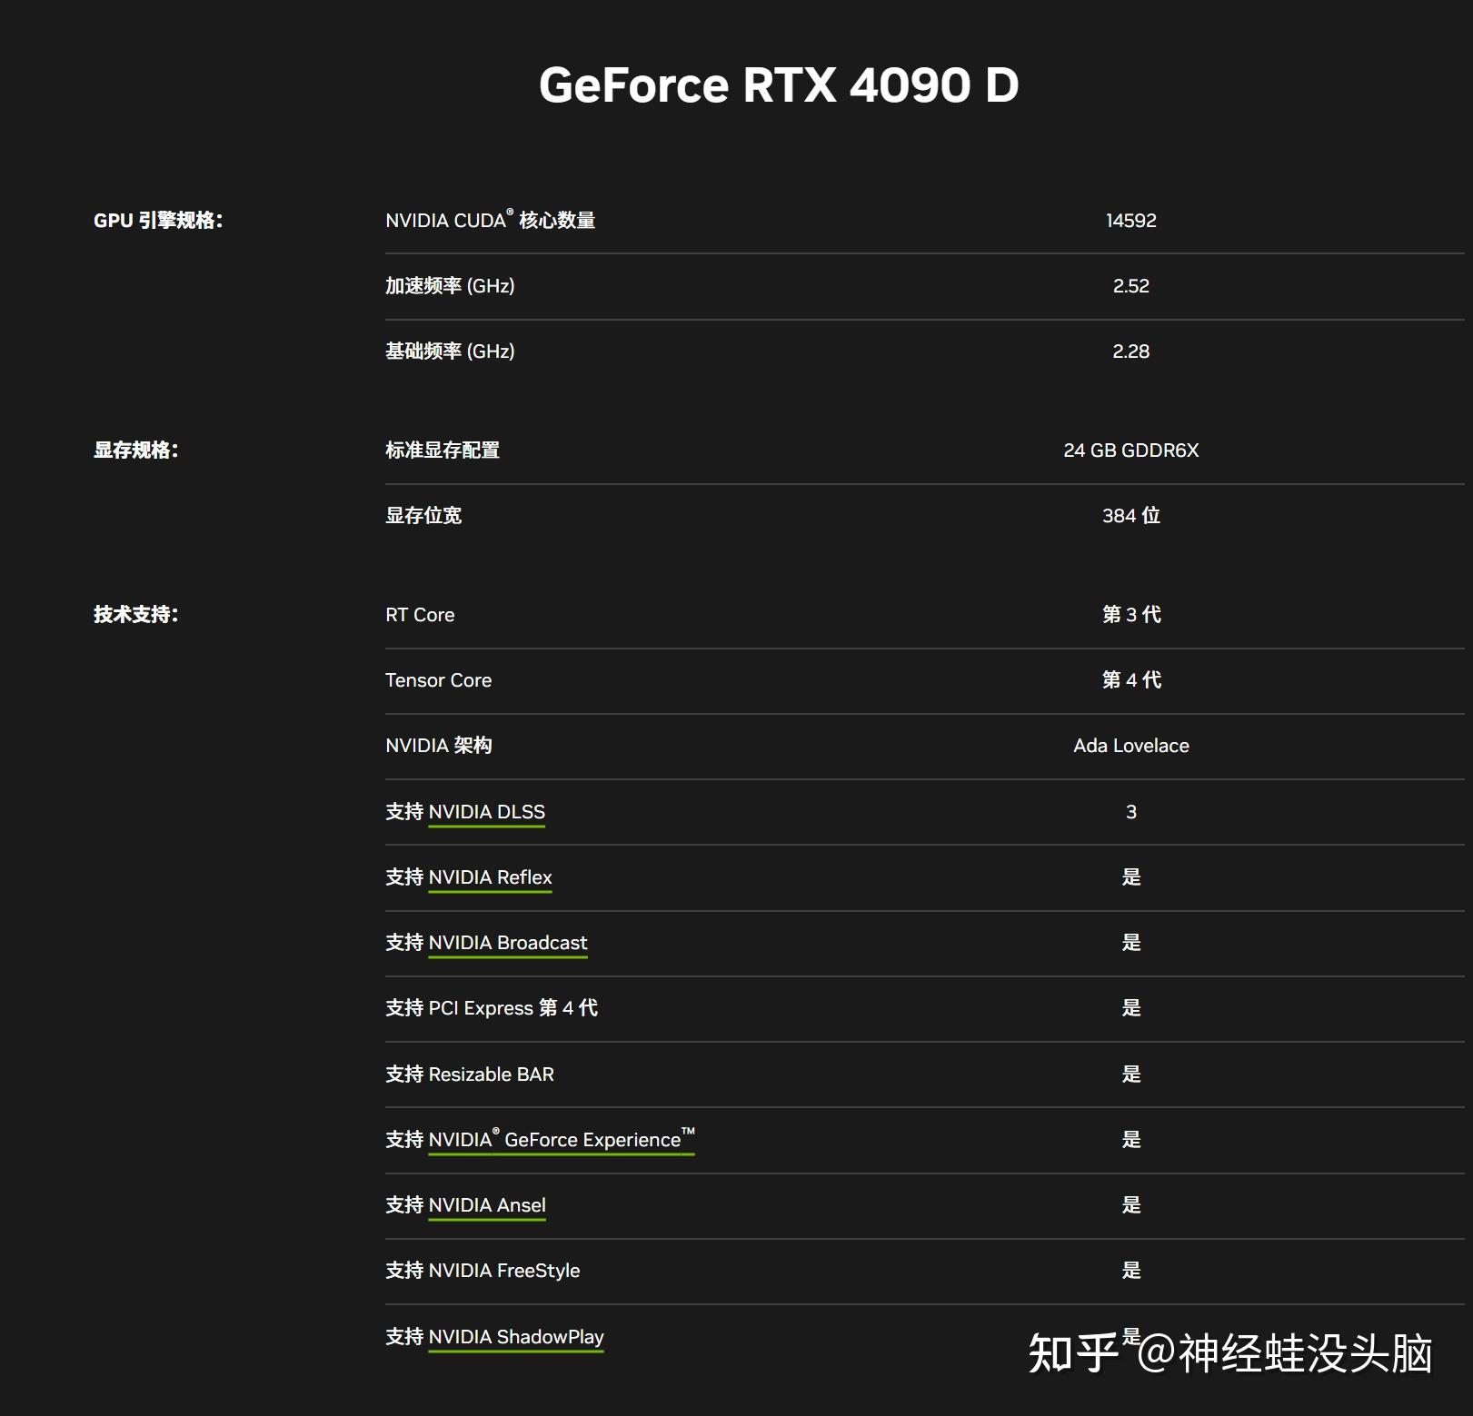Open the NVIDIA ShadowPlay link
The image size is (1473, 1416).
tap(515, 1336)
